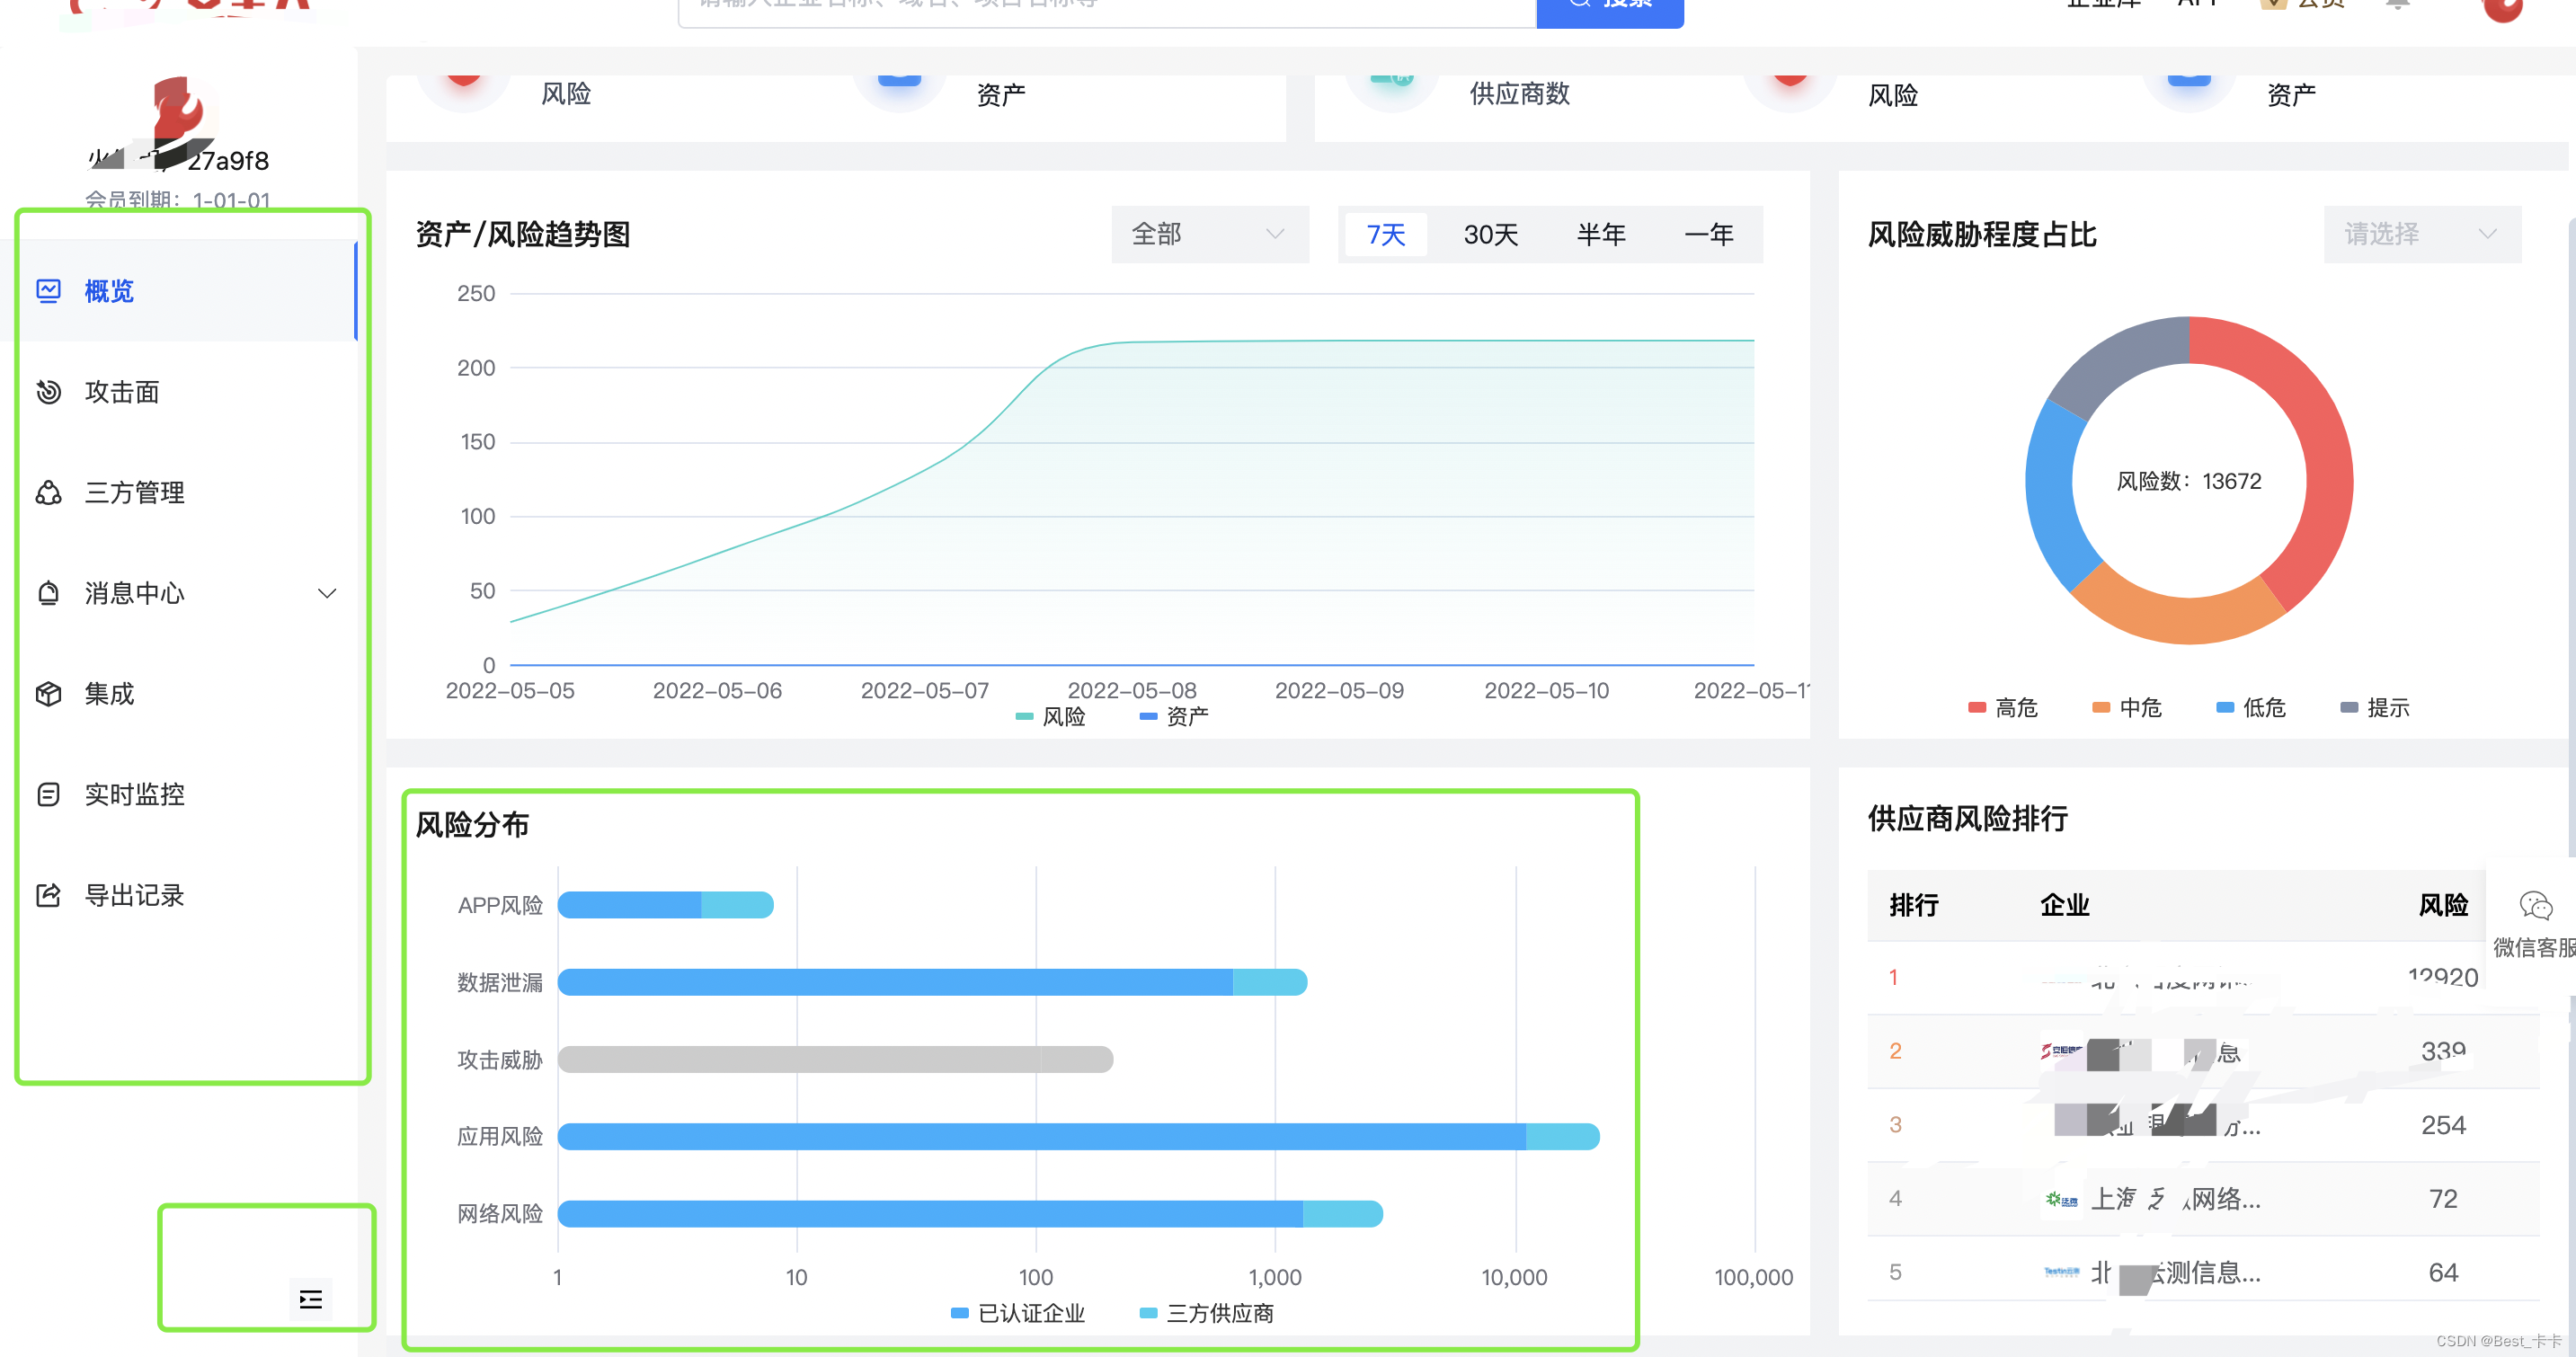Expand the 消息中心 submenu chevron
This screenshot has height=1357, width=2576.
pos(327,593)
